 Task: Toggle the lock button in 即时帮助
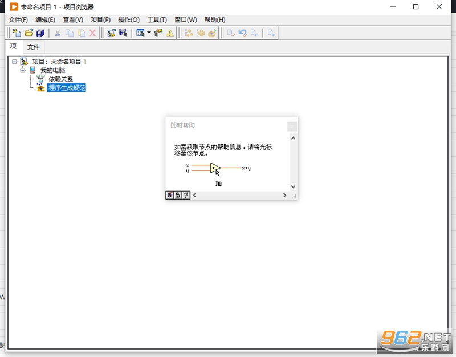tap(178, 195)
